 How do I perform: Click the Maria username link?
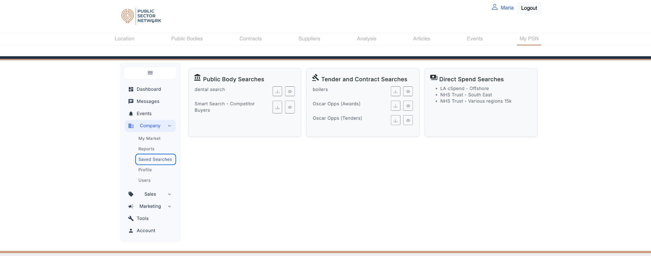pos(507,8)
